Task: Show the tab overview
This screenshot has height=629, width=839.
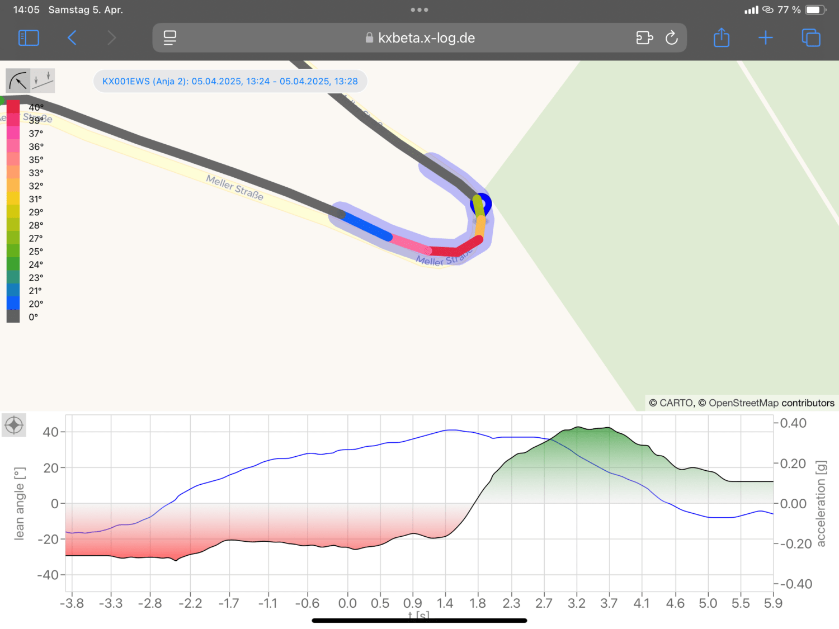Action: (x=810, y=38)
